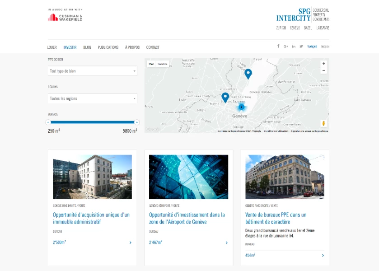Click the Signaler une erreur cartographique link

click(x=309, y=131)
